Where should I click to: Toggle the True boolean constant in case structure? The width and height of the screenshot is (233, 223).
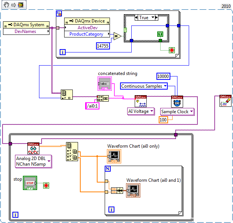pos(160,34)
